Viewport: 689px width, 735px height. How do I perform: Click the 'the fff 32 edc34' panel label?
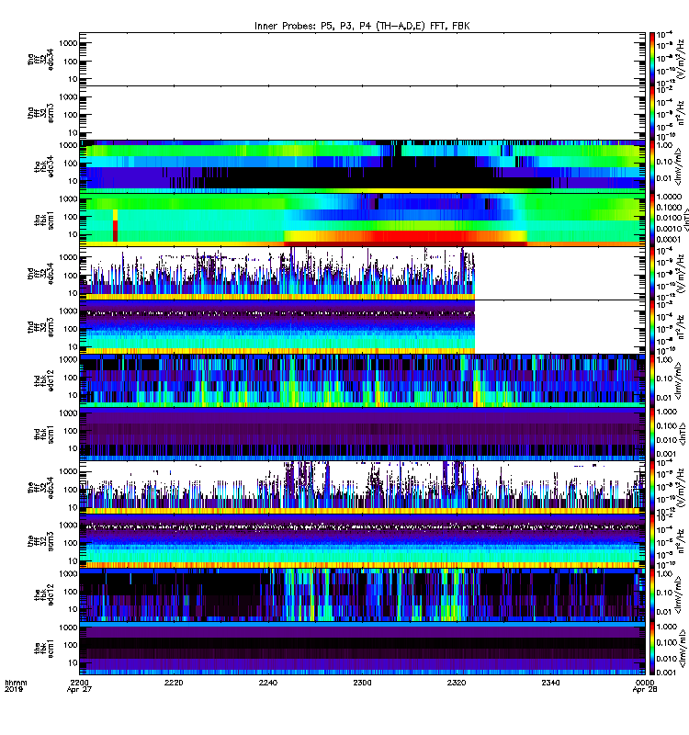coord(40,488)
